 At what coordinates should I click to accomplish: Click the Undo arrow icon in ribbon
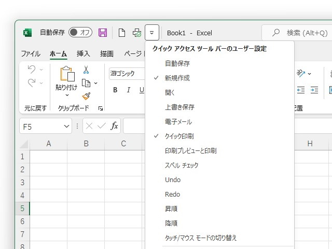pyautogui.click(x=32, y=69)
